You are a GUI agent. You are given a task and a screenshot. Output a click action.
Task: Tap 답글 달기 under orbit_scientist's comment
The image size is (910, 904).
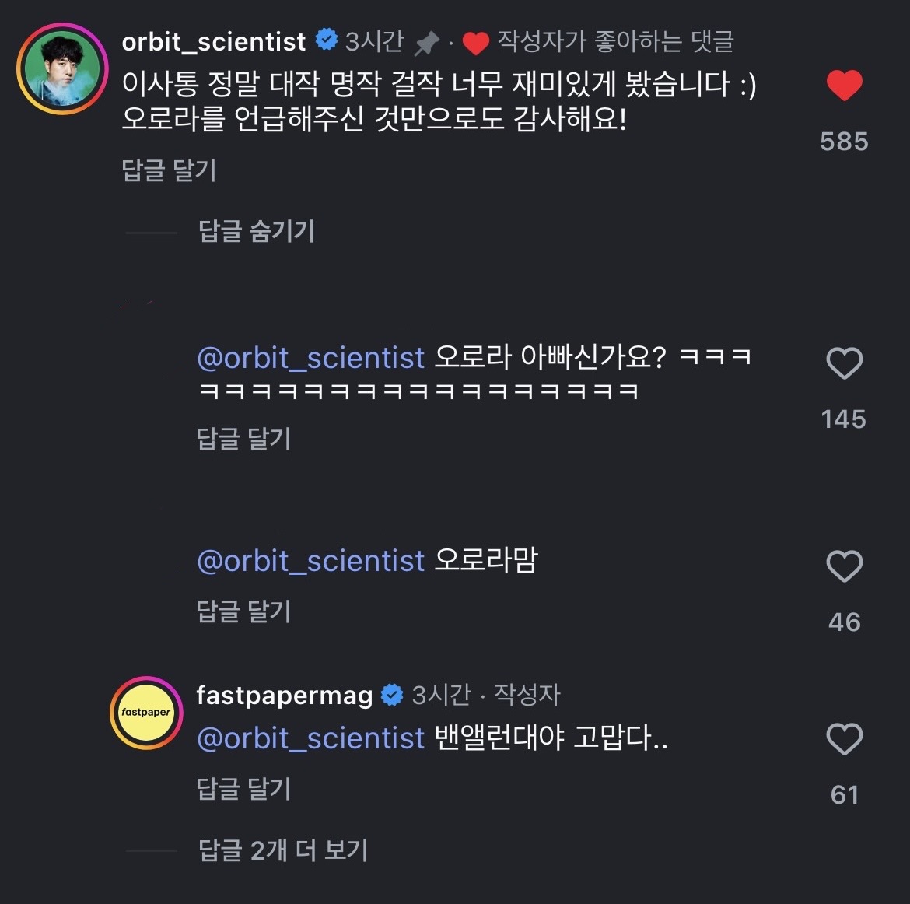point(169,170)
